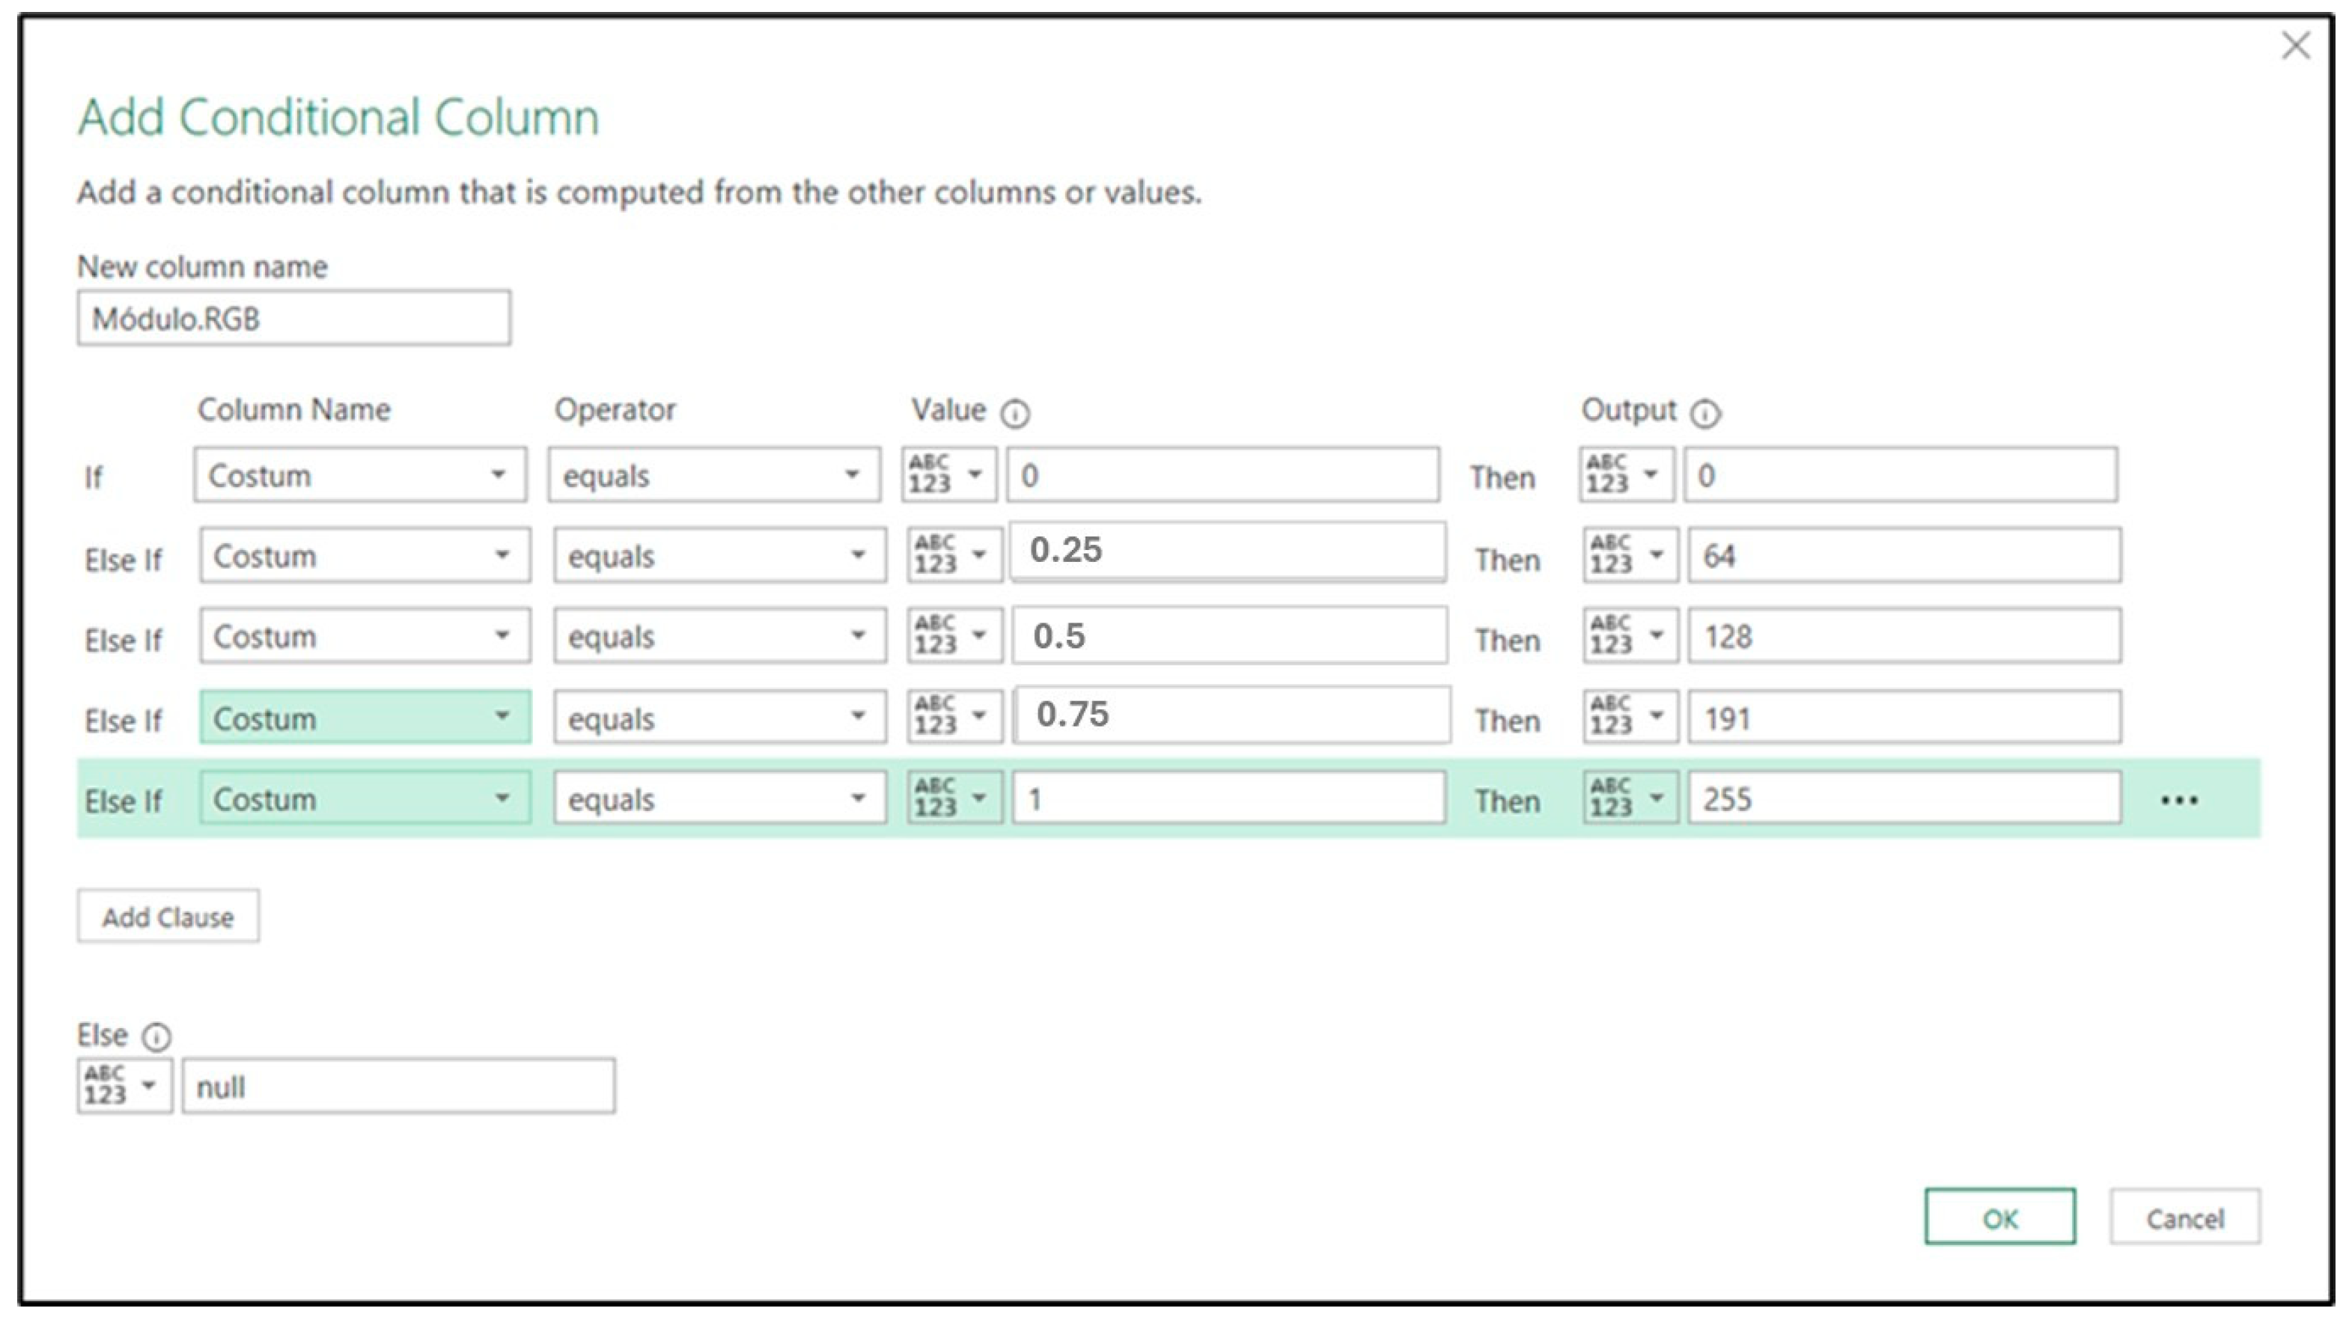This screenshot has height=1323, width=2352.
Task: Change the output type beside 64
Action: pyautogui.click(x=1630, y=554)
